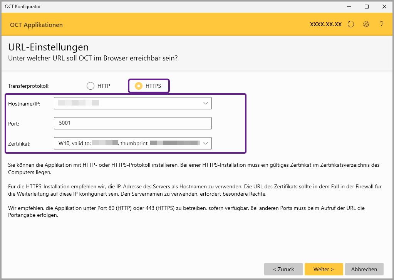
Task: Select the HTTP radio button
Action: tap(91, 86)
